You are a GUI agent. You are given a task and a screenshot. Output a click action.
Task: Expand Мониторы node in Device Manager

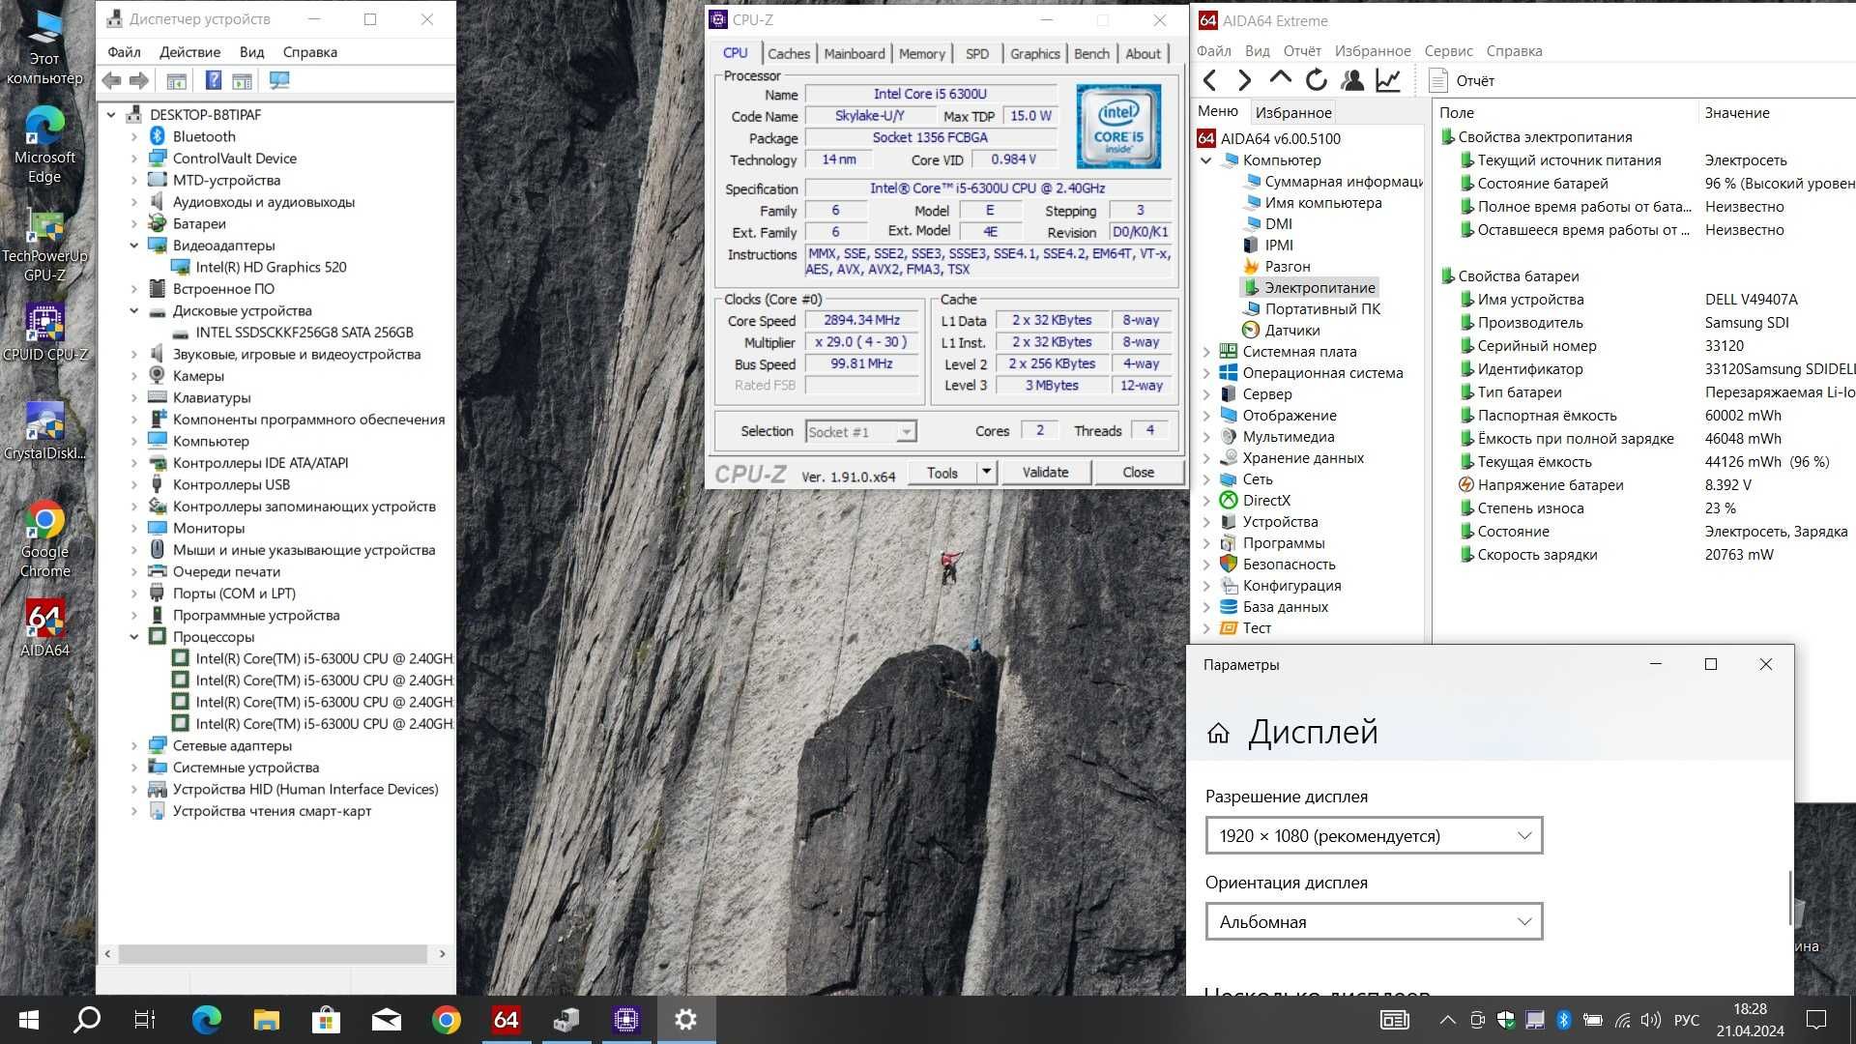134,529
